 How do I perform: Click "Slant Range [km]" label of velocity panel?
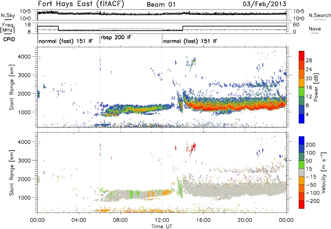[x=12, y=172]
